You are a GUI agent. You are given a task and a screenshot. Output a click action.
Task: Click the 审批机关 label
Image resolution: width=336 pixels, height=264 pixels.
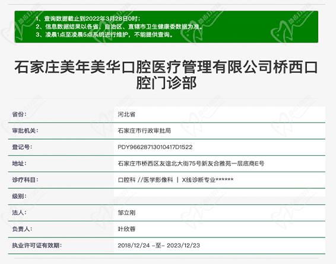(25, 131)
